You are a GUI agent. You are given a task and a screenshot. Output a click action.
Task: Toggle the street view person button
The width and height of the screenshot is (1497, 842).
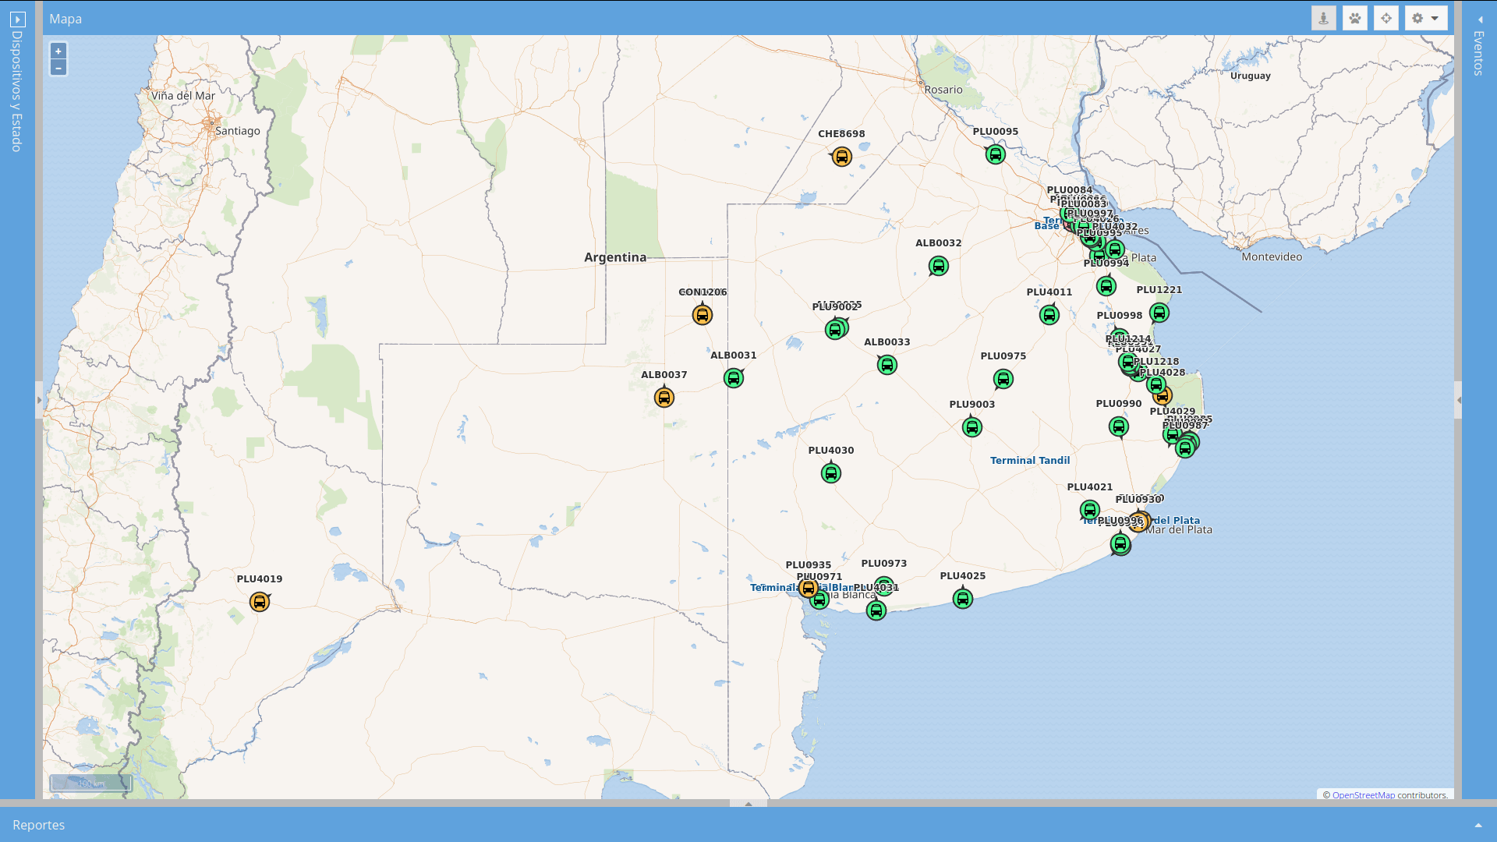coord(1323,18)
